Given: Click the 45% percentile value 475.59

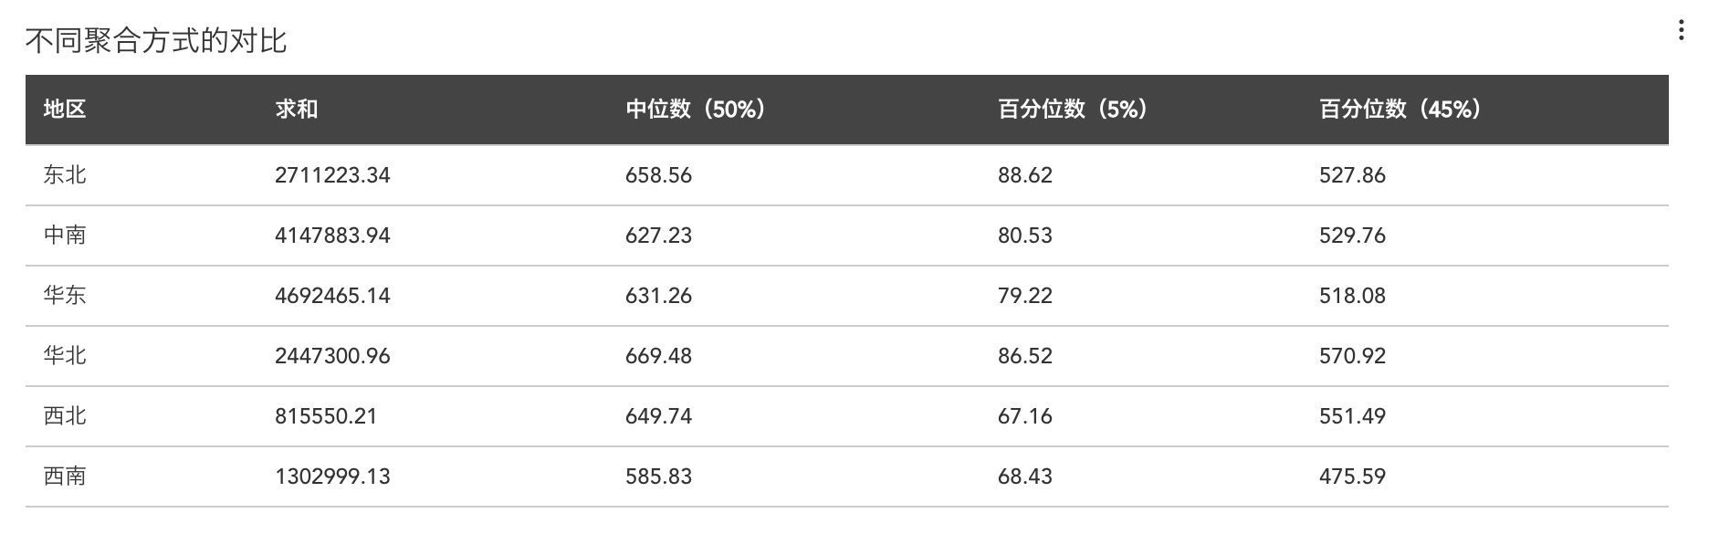Looking at the screenshot, I should (x=1352, y=476).
